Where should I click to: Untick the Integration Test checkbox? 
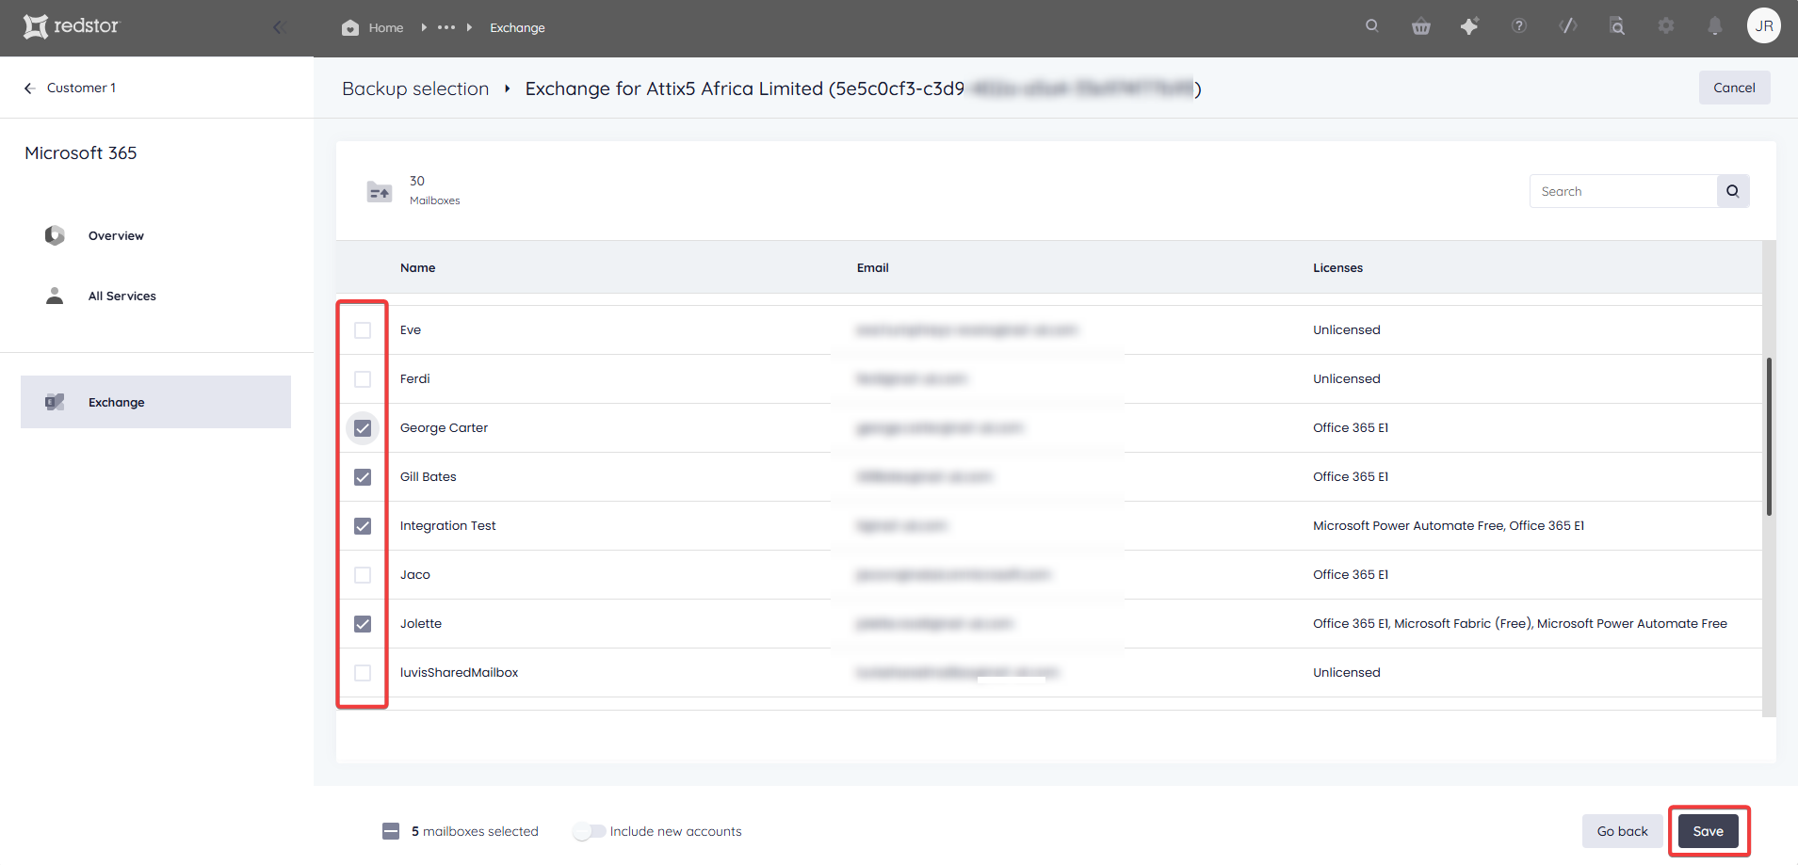[363, 526]
